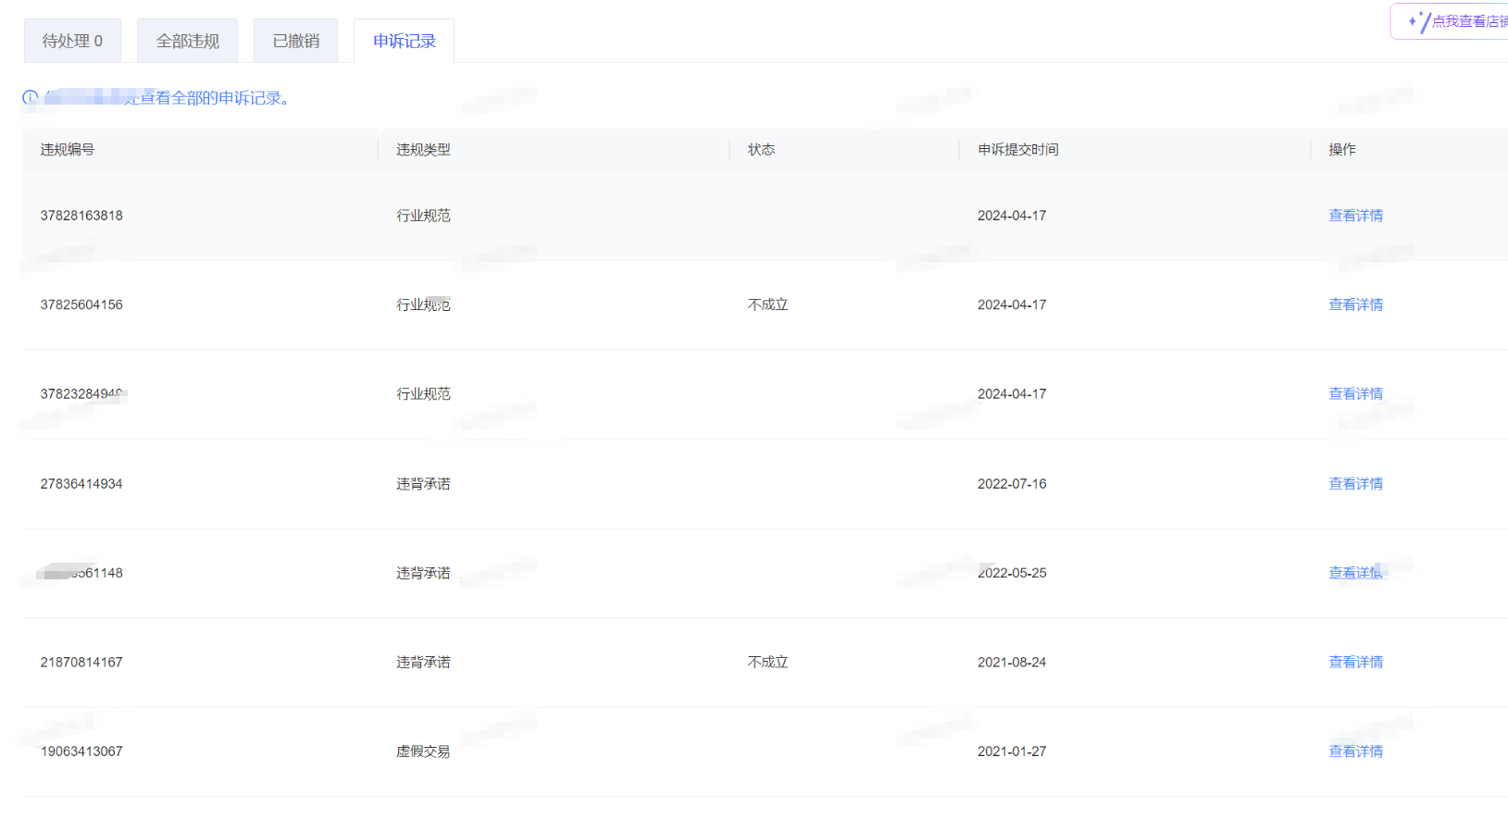Click the 违规编号 column header

[x=67, y=150]
